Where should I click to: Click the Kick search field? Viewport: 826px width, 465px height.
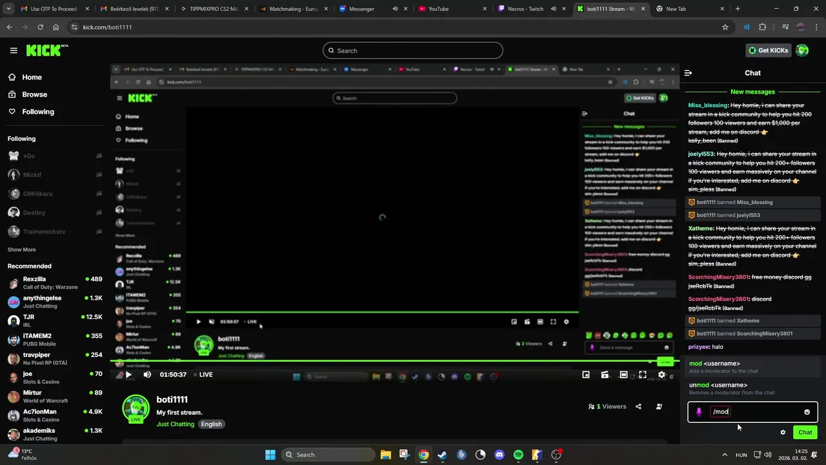(x=413, y=50)
